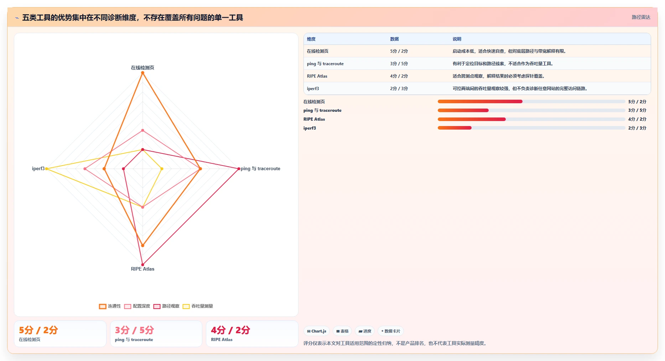The image size is (665, 361).
Task: Click the ping 与 traceroute progress bar
Action: pyautogui.click(x=531, y=110)
